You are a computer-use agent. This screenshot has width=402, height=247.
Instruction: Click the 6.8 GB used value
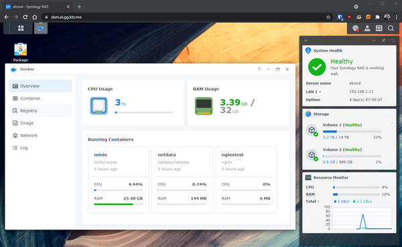(x=329, y=162)
